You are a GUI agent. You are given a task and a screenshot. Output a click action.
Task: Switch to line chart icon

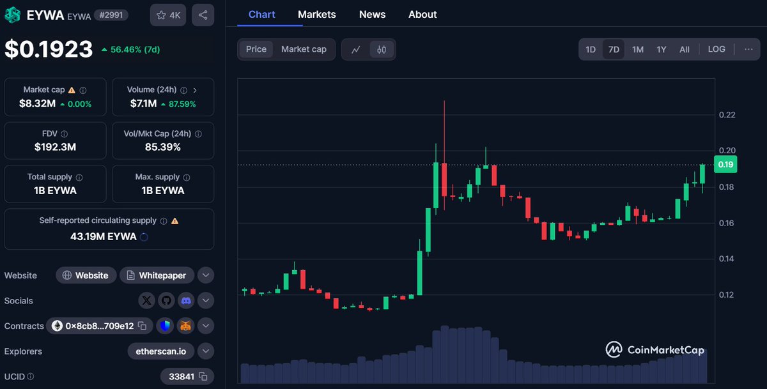(356, 49)
